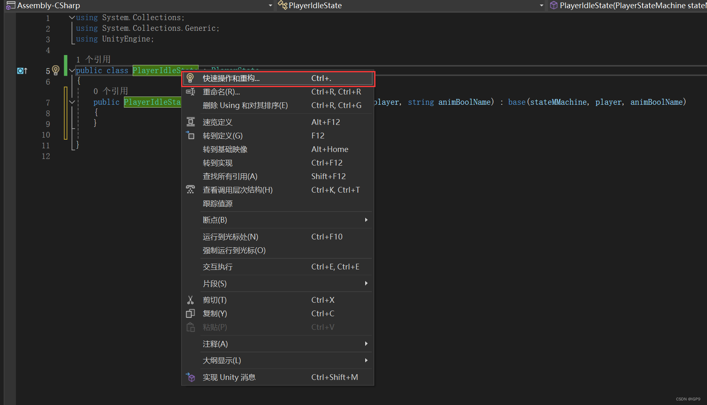Viewport: 707px width, 405px height.
Task: Click line number 12 in the gutter
Action: [46, 156]
